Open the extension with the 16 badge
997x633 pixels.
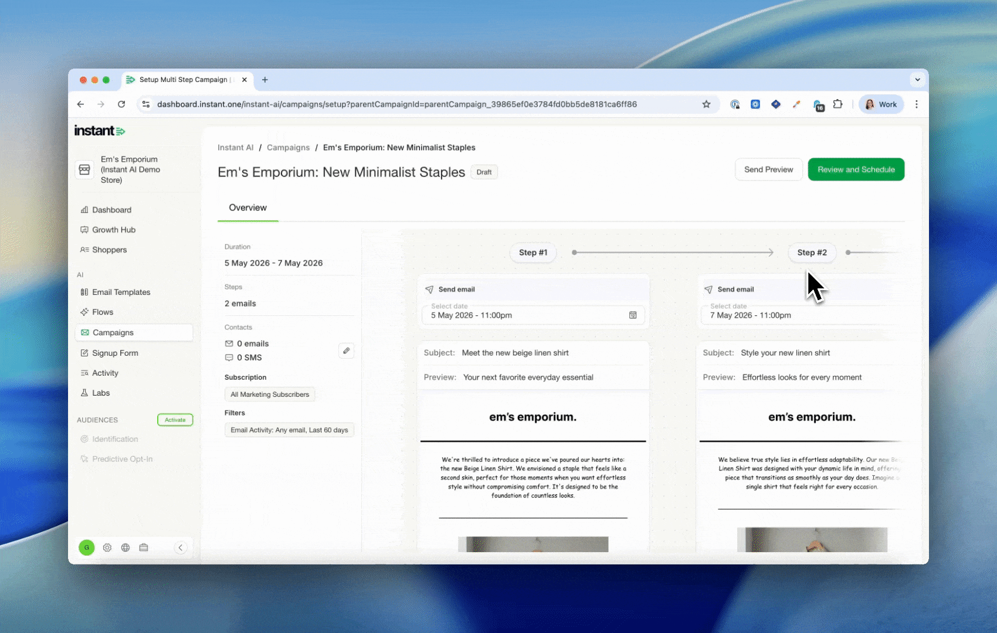coord(819,105)
